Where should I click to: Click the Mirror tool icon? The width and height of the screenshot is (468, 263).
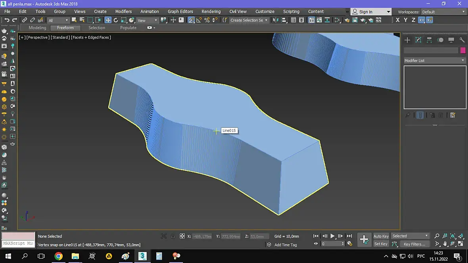(x=276, y=20)
